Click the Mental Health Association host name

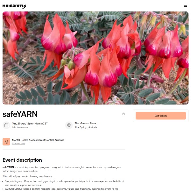(x=38, y=140)
